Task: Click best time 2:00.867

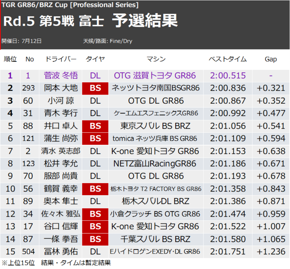Action: coord(228,101)
